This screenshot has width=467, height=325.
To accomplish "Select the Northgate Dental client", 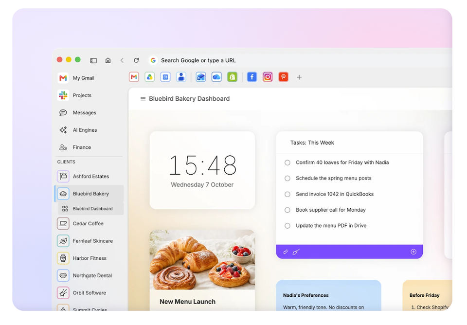I will 90,275.
